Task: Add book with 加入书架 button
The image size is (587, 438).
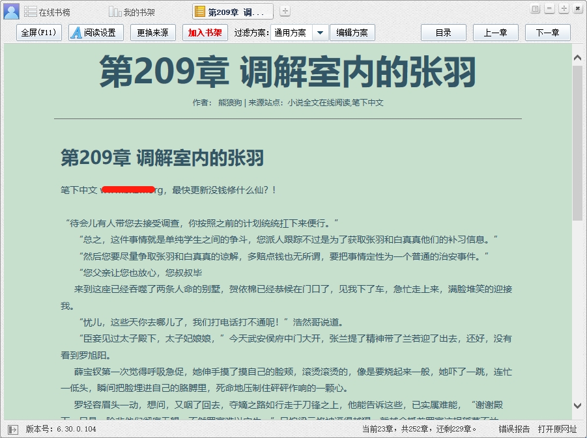Action: 205,33
